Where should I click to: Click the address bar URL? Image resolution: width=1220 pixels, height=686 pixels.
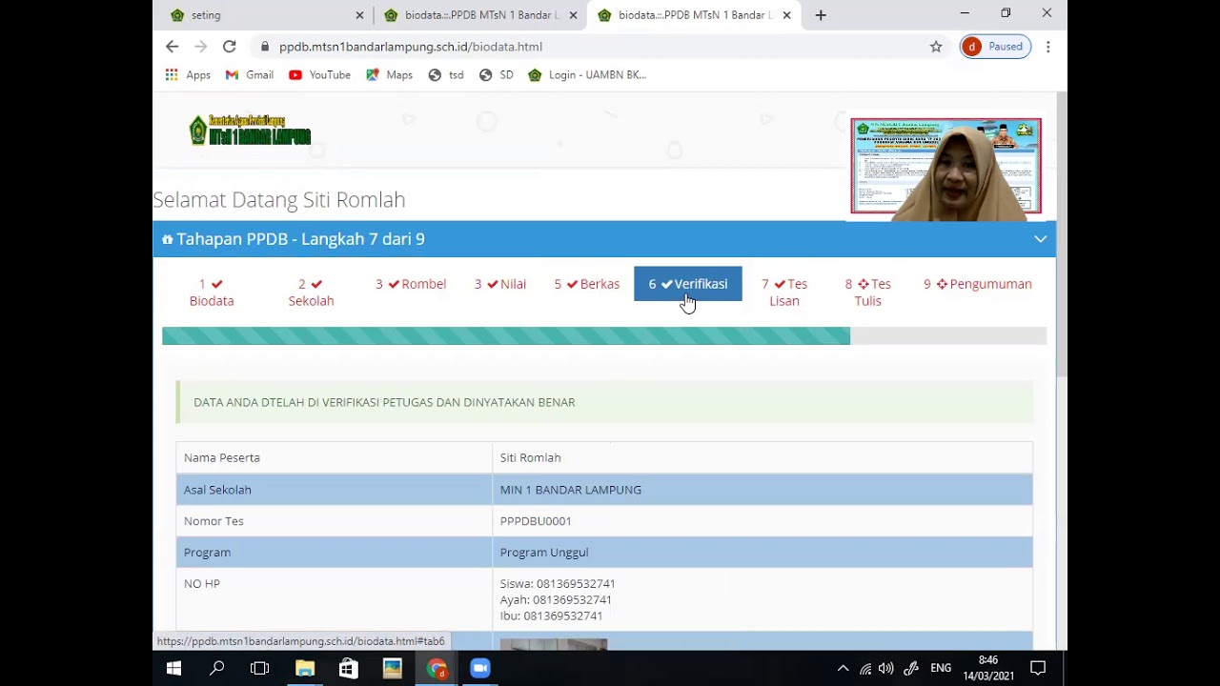[x=411, y=47]
